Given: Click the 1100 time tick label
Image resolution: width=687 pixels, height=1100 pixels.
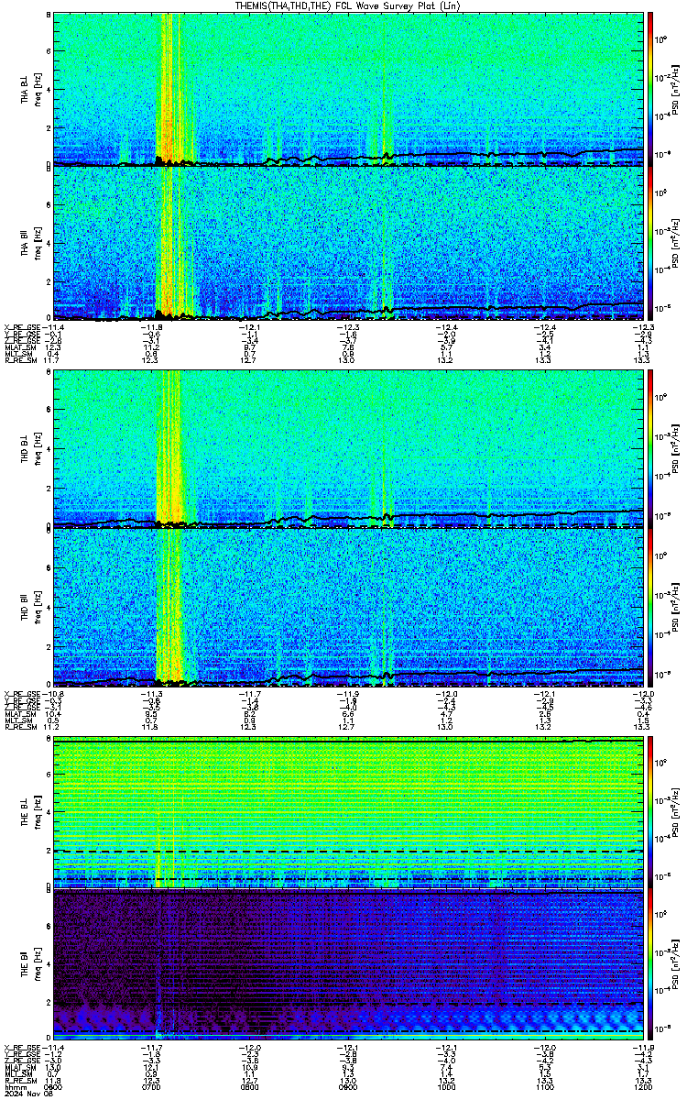Looking at the screenshot, I should pyautogui.click(x=545, y=1087).
